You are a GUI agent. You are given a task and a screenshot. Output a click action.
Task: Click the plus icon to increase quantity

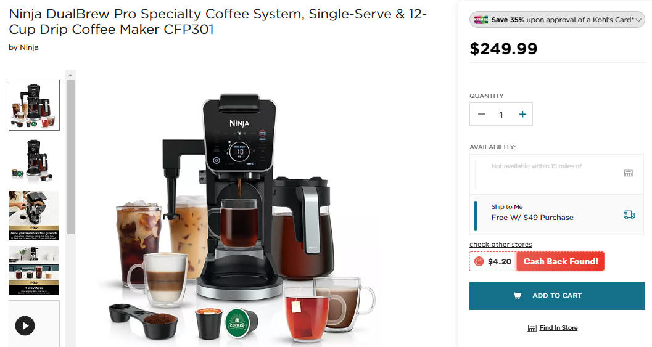[522, 114]
